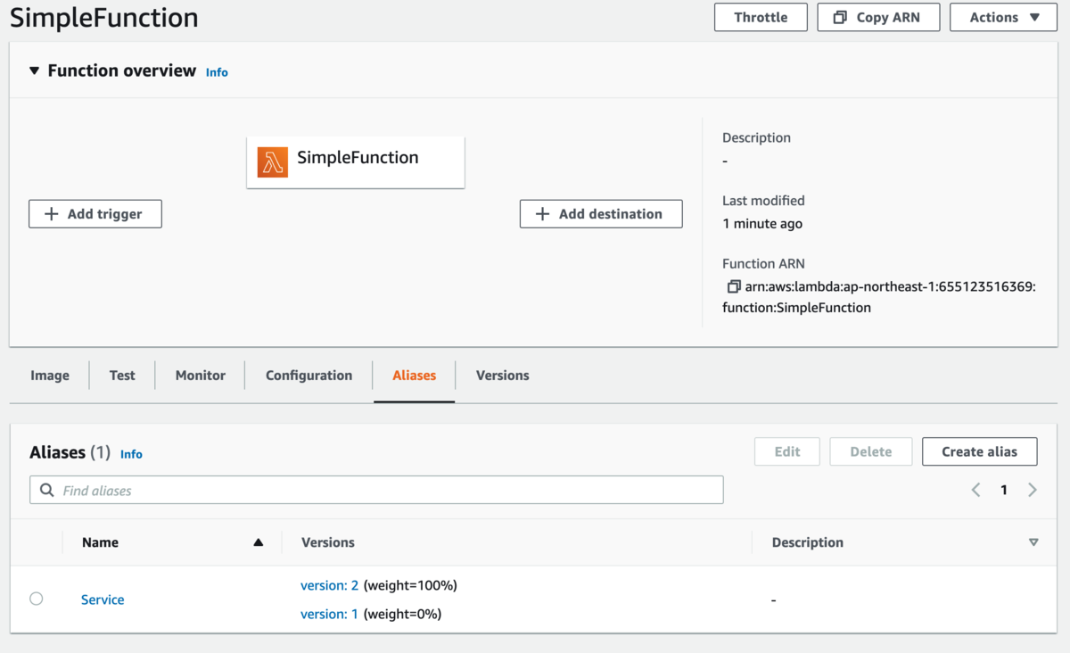Open the Configuration tab
The width and height of the screenshot is (1070, 653).
(x=309, y=376)
